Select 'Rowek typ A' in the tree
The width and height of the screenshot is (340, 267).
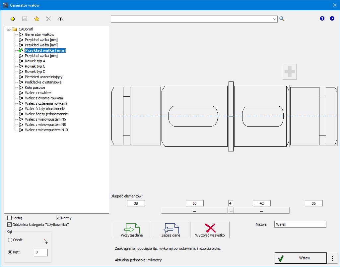pyautogui.click(x=35, y=61)
